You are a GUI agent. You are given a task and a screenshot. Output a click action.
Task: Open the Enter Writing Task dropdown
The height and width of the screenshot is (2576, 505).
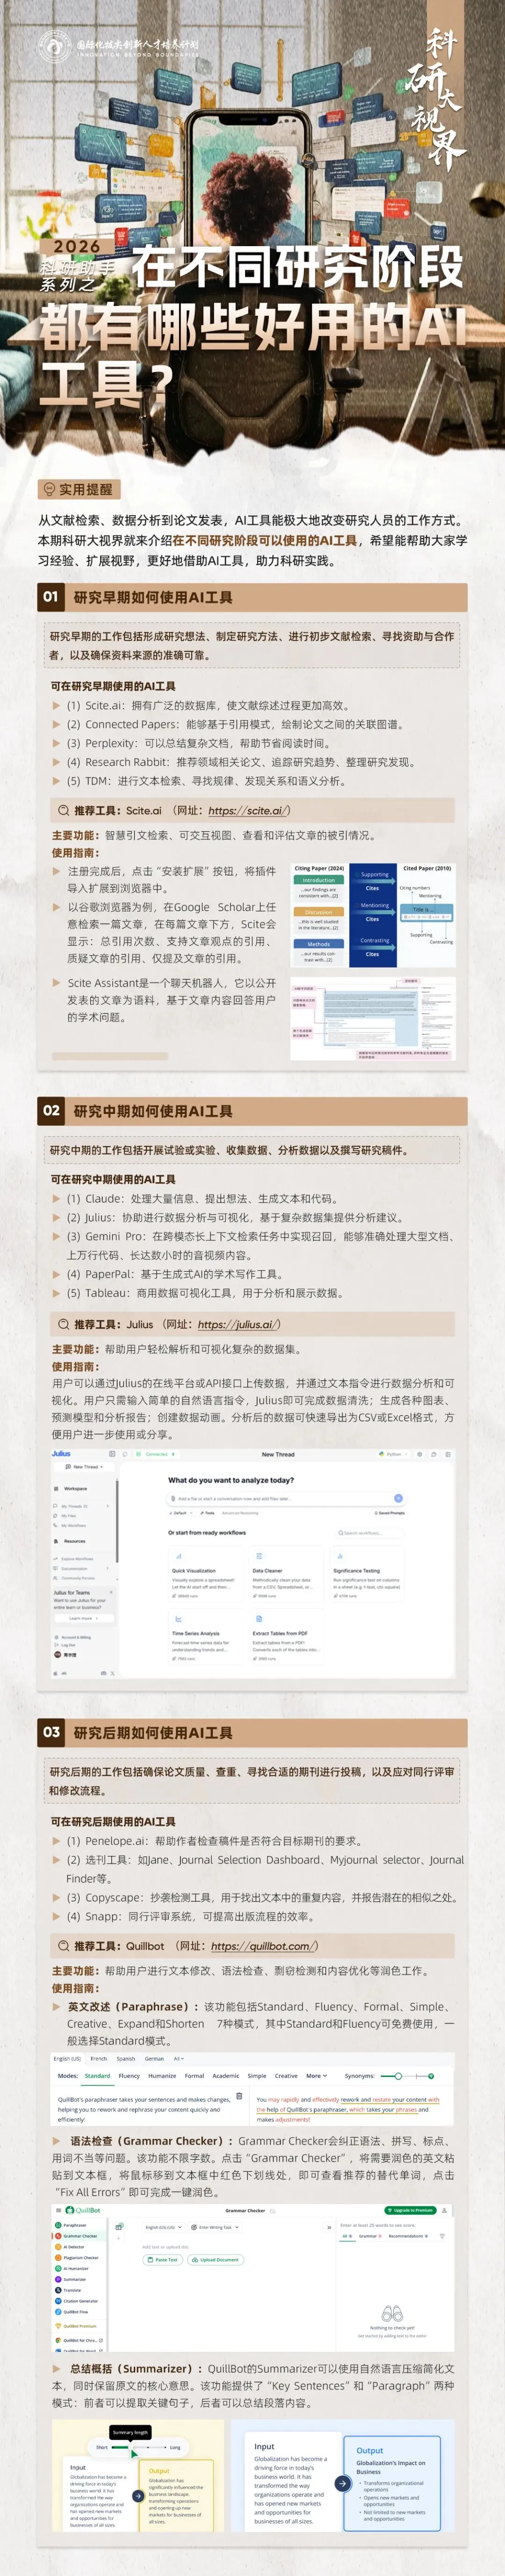click(216, 2227)
